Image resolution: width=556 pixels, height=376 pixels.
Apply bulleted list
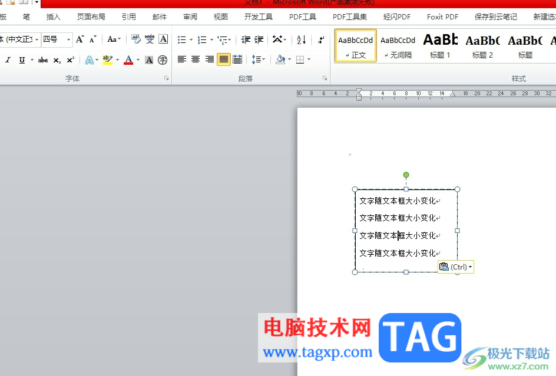point(181,39)
